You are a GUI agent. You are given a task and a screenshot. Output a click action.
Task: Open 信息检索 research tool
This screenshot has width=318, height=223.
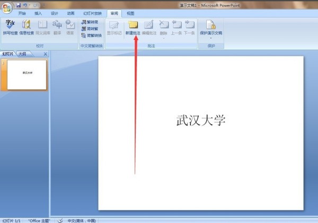click(25, 27)
